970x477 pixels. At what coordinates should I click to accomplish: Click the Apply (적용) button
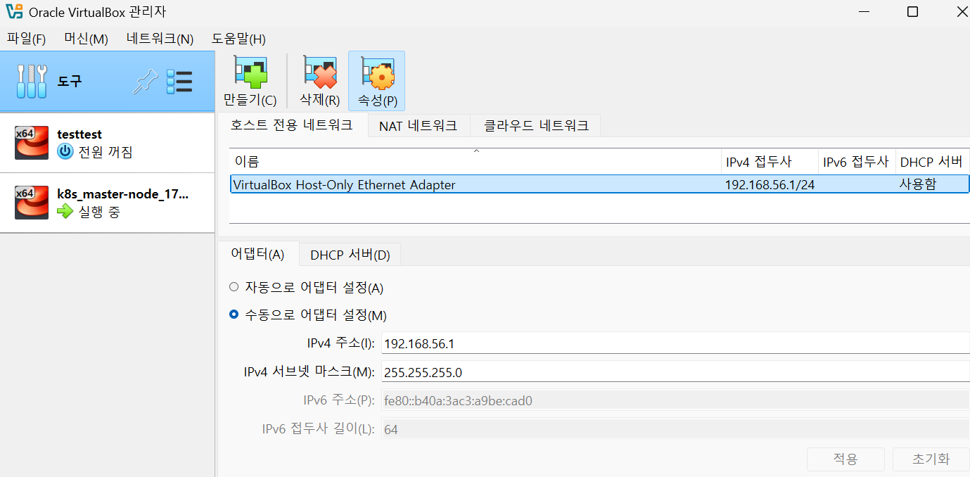point(845,459)
